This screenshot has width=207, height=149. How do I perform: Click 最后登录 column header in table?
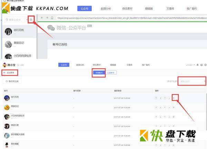click(118, 91)
